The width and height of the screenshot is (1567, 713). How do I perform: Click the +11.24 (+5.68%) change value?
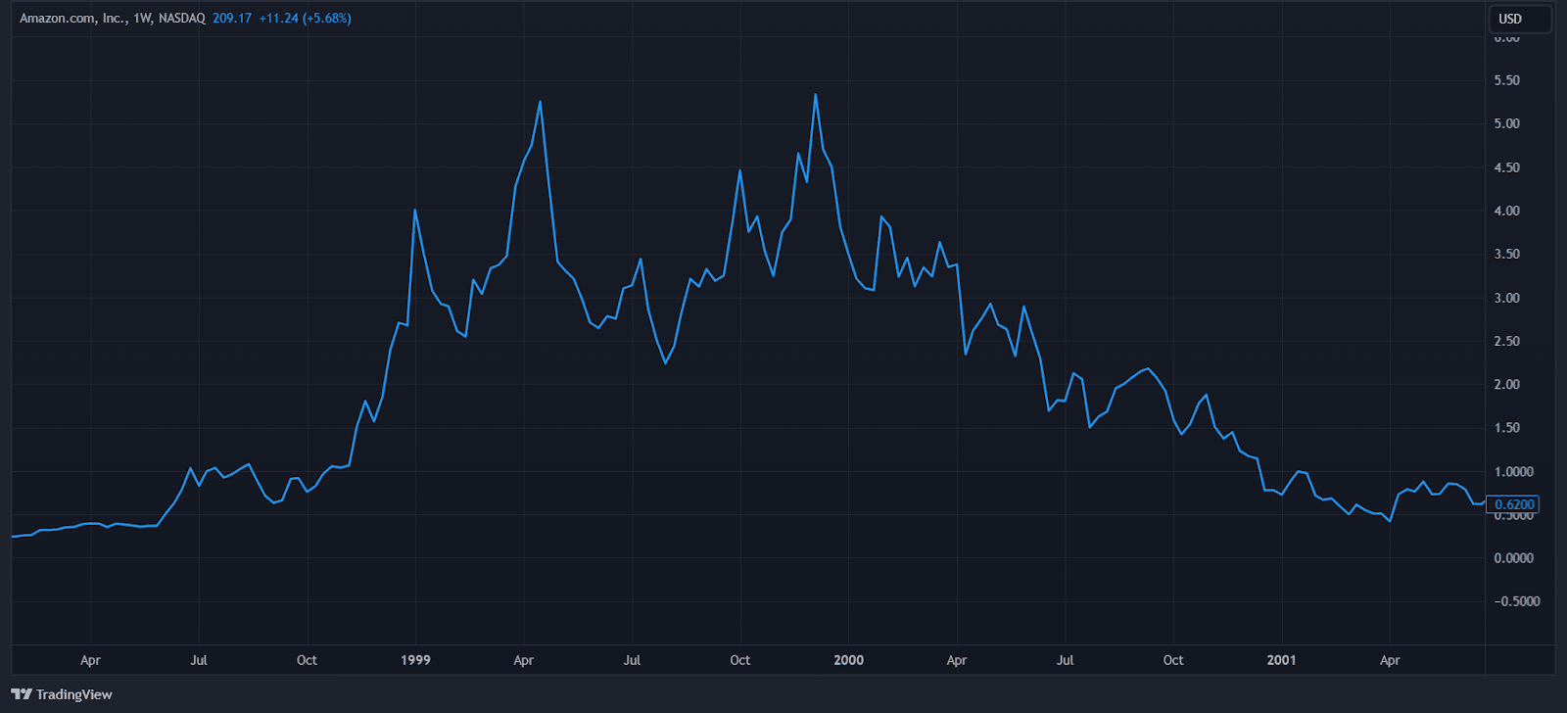[x=305, y=19]
